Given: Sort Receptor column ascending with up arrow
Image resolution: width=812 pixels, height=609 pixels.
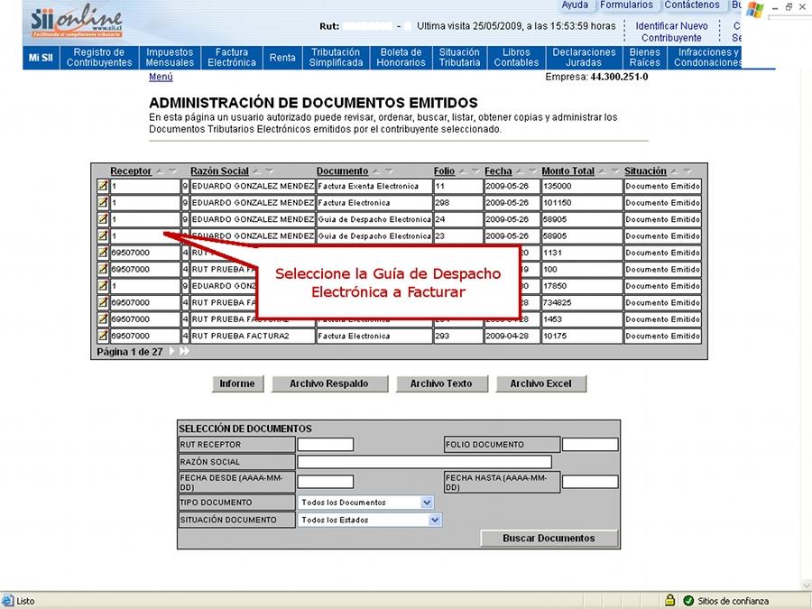Looking at the screenshot, I should click(160, 171).
